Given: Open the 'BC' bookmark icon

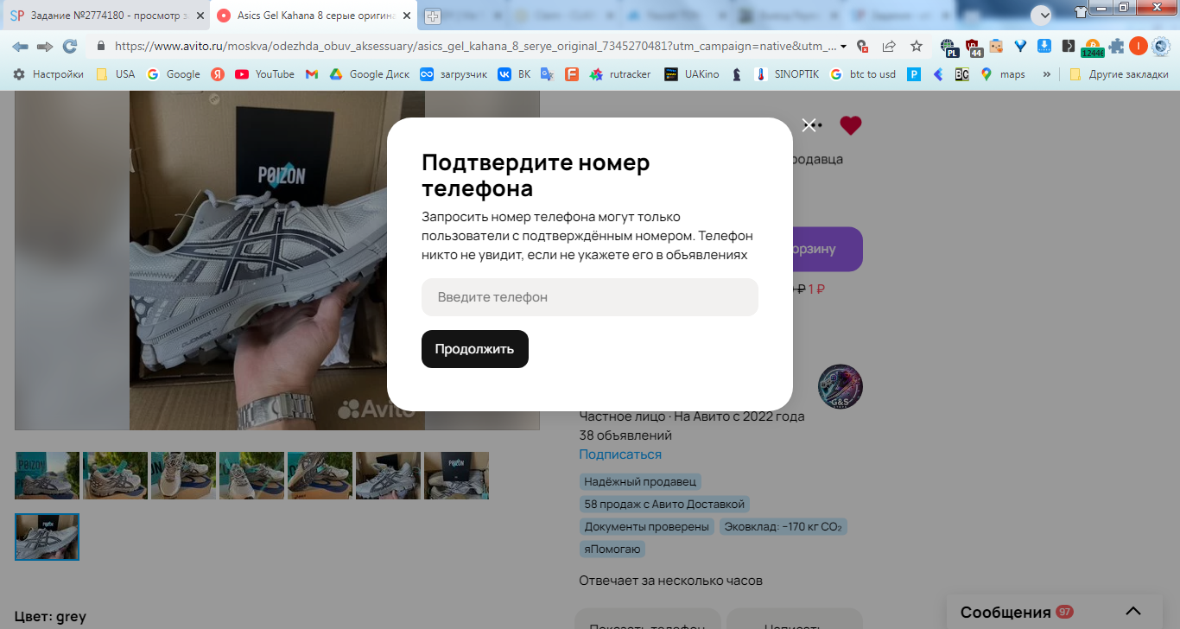Looking at the screenshot, I should (961, 74).
